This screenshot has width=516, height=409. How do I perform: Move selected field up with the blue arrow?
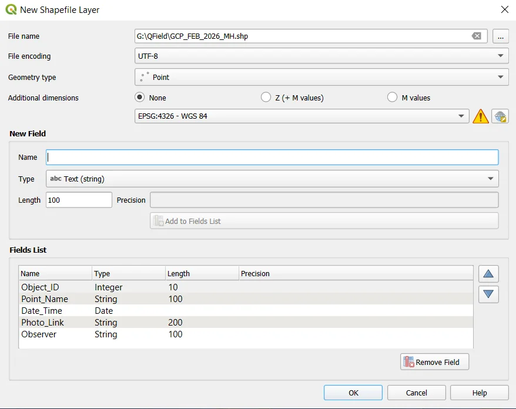tap(488, 273)
